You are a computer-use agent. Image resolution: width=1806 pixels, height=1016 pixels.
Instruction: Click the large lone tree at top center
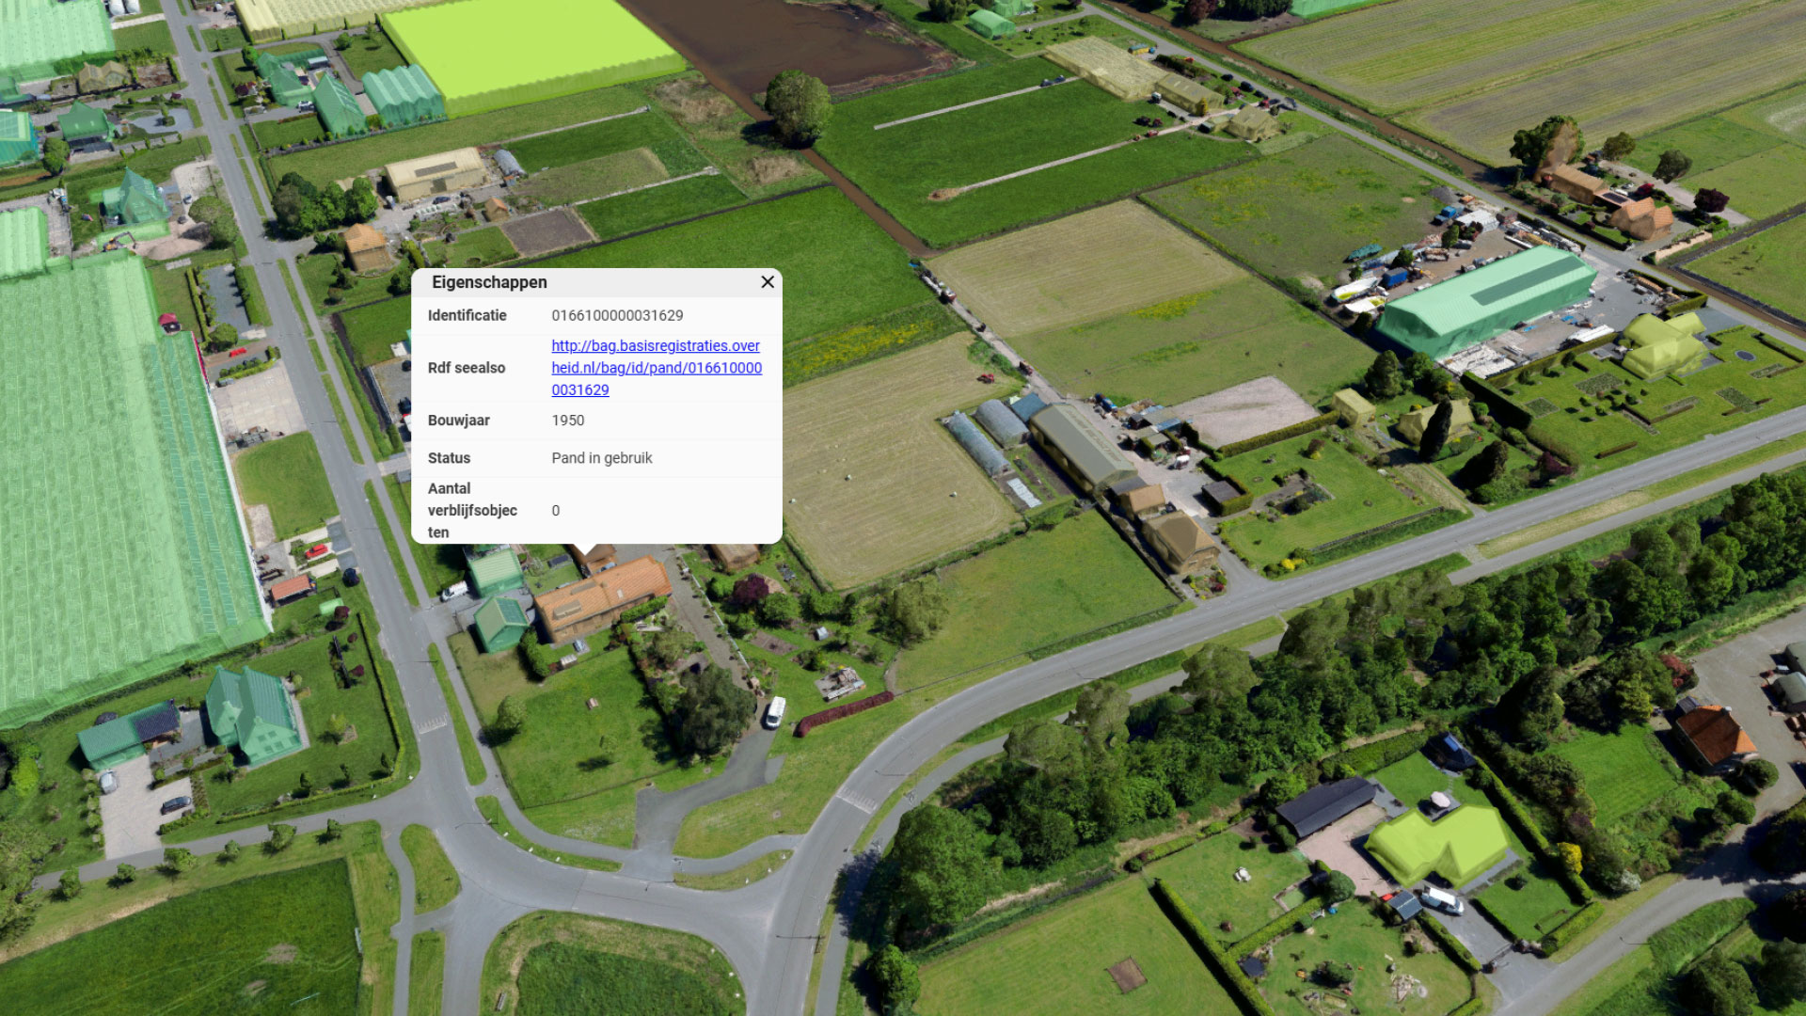798,105
